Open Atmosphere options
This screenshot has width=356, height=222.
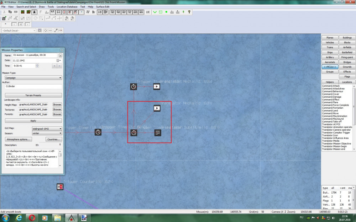click(19, 139)
